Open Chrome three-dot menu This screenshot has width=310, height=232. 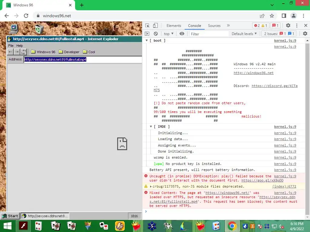point(303,16)
